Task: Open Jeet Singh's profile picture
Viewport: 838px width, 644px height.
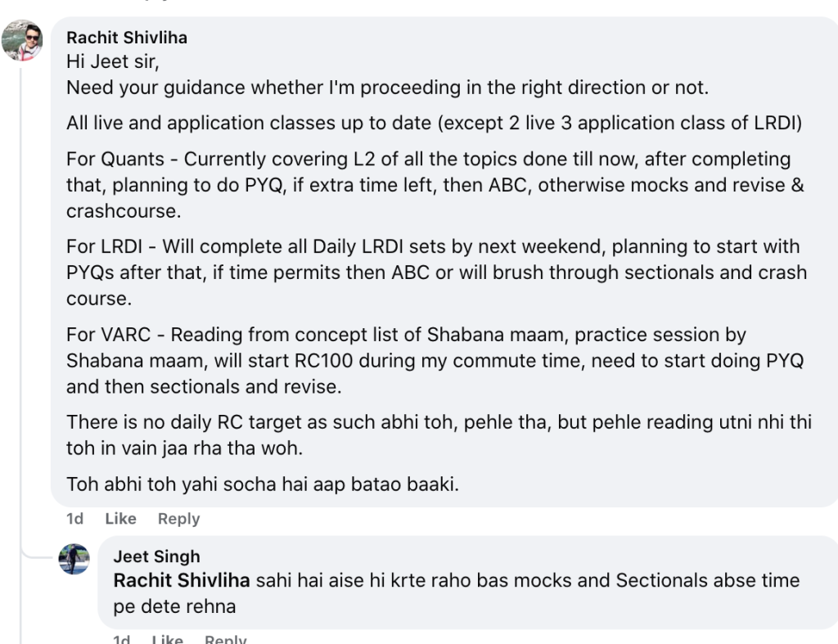Action: 74,559
